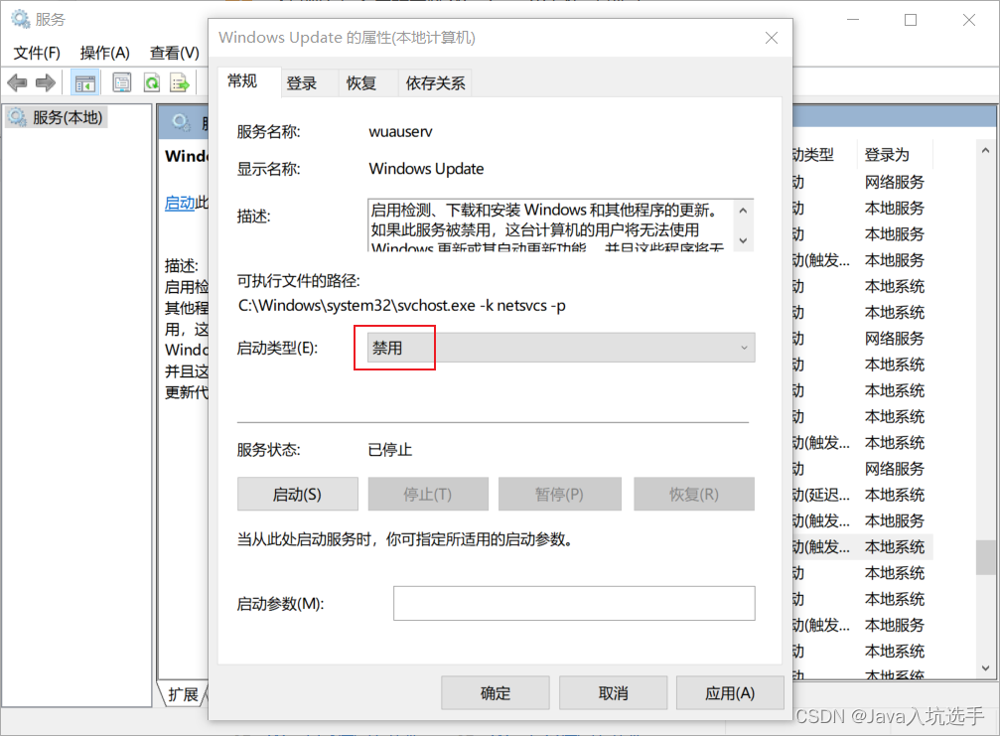Click the Export List toolbar icon
1000x736 pixels.
pos(181,82)
